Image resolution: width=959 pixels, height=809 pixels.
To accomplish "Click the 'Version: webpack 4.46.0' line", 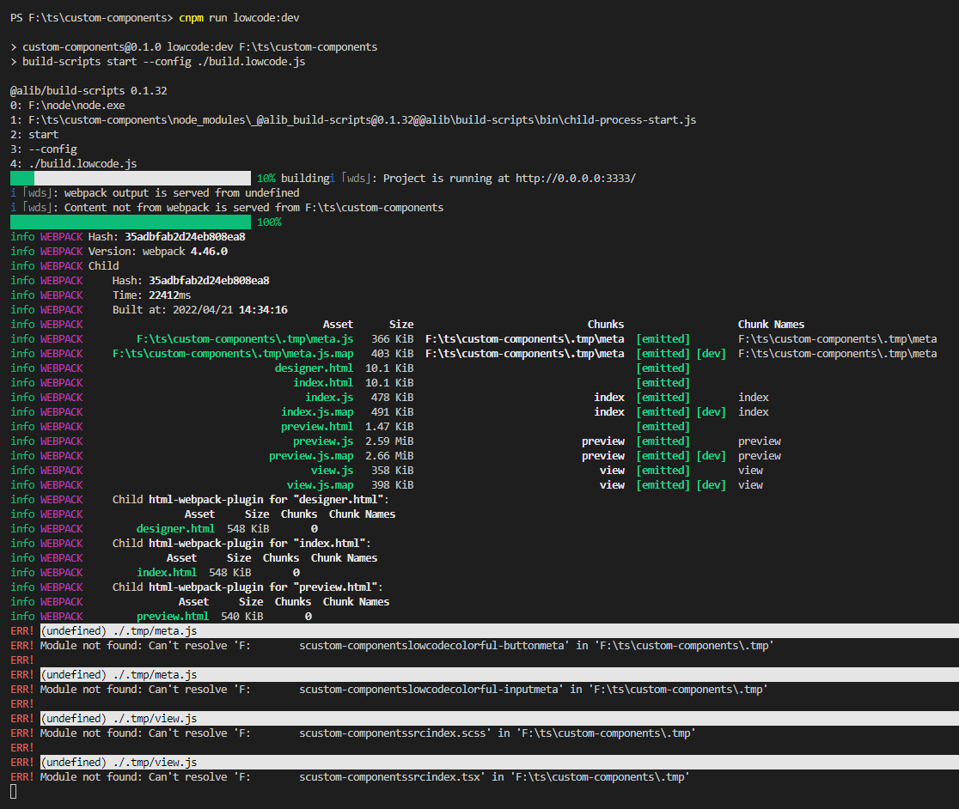I will coord(158,251).
